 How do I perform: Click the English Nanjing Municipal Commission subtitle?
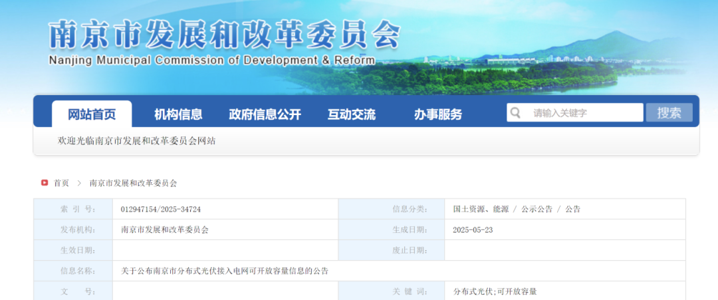click(211, 61)
